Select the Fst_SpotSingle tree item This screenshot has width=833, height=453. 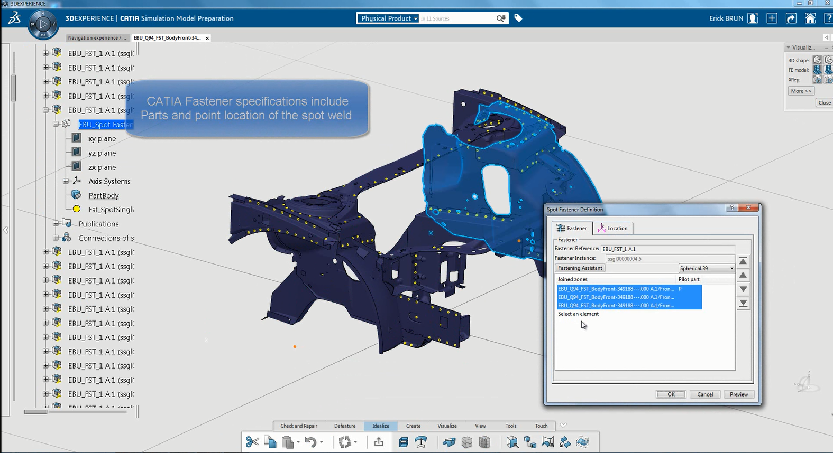(111, 210)
